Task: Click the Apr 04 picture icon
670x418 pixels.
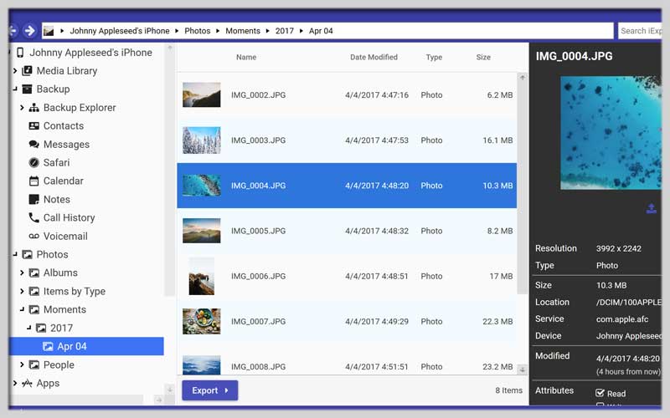Action: click(48, 346)
